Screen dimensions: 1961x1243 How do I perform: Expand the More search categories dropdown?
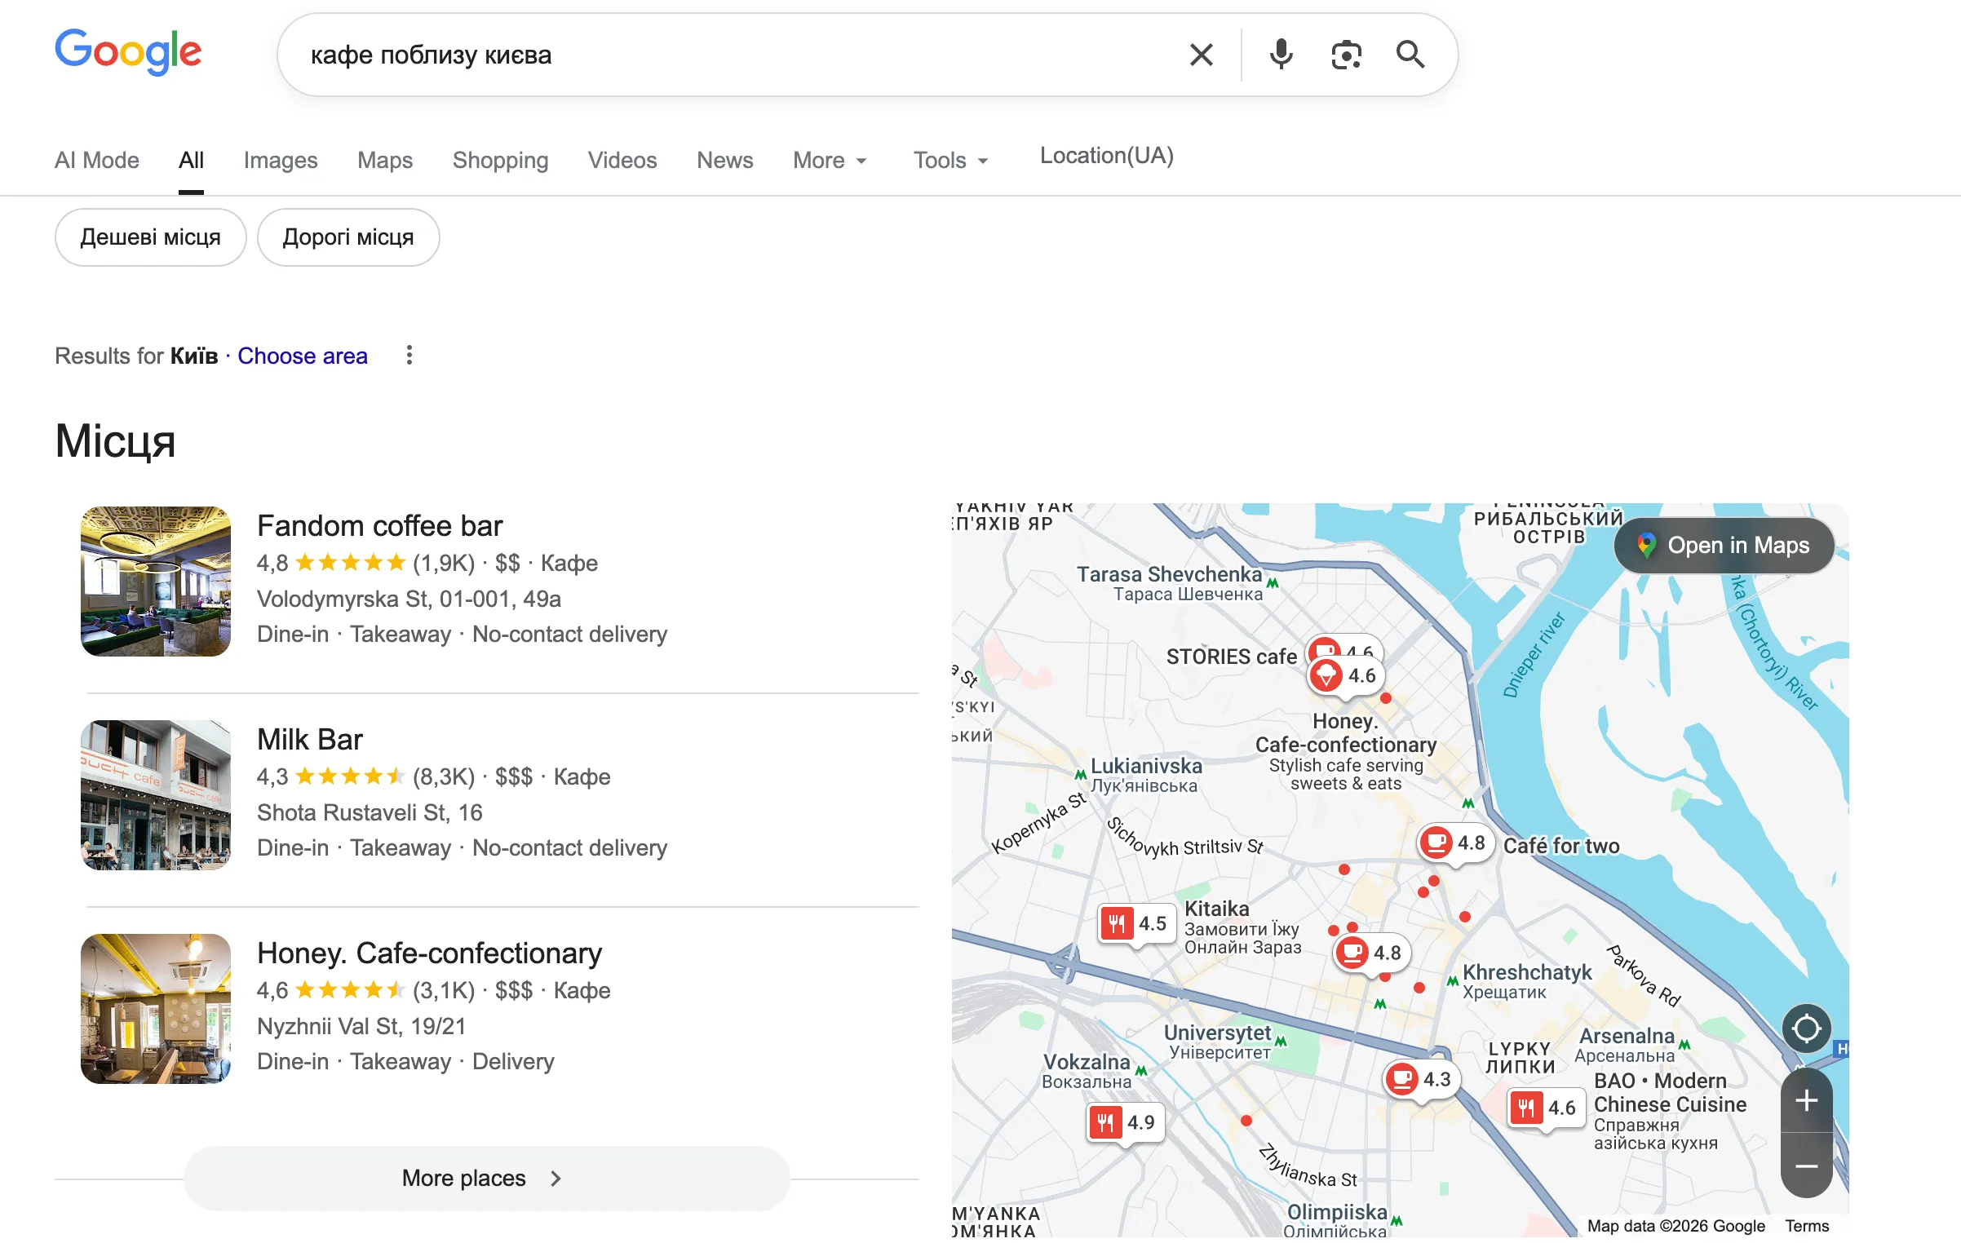(x=830, y=160)
